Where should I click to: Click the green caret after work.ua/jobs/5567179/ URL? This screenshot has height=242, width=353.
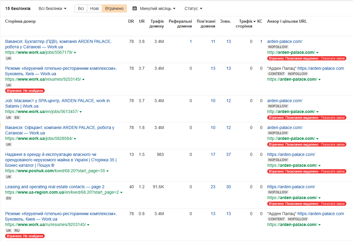coord(75,53)
